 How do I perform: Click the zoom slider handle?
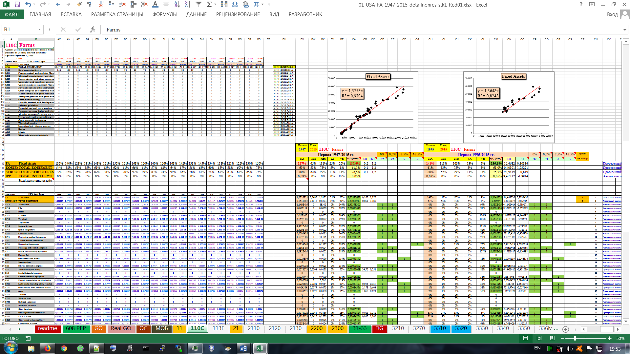pyautogui.click(x=575, y=338)
